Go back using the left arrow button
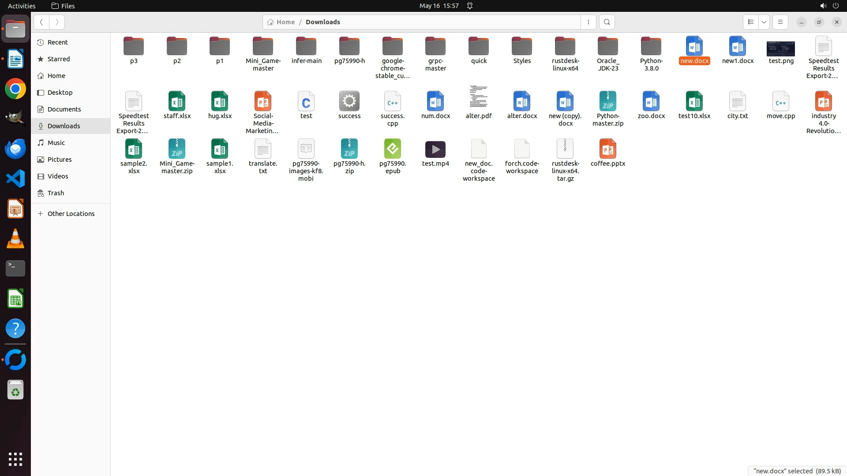Viewport: 847px width, 476px height. point(41,22)
